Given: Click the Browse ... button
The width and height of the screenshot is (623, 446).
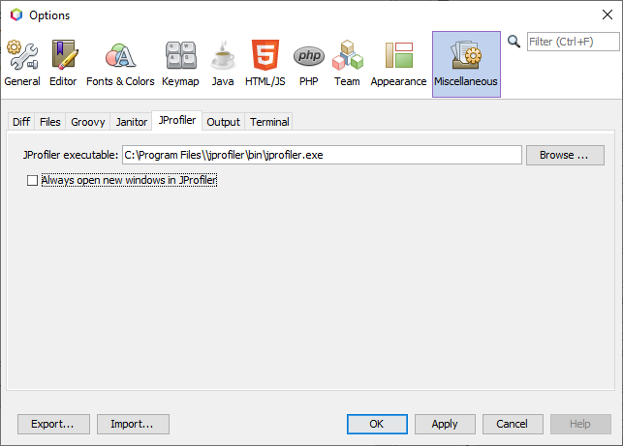Looking at the screenshot, I should tap(565, 155).
